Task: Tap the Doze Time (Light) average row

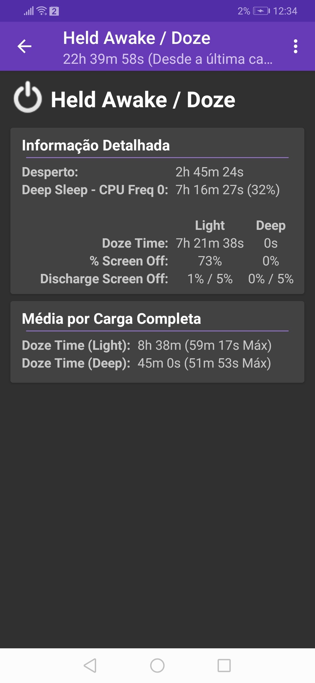Action: (146, 345)
